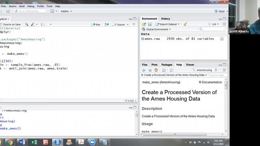View the ames.raw data table icon
The width and height of the screenshot is (260, 146).
click(222, 39)
